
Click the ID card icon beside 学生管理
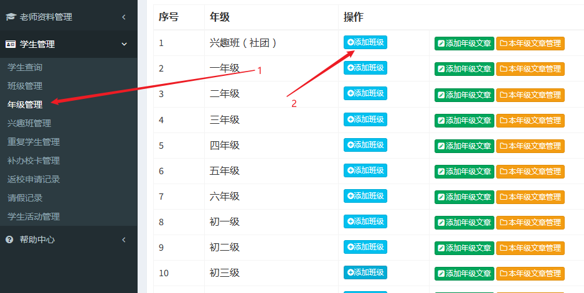[x=11, y=44]
